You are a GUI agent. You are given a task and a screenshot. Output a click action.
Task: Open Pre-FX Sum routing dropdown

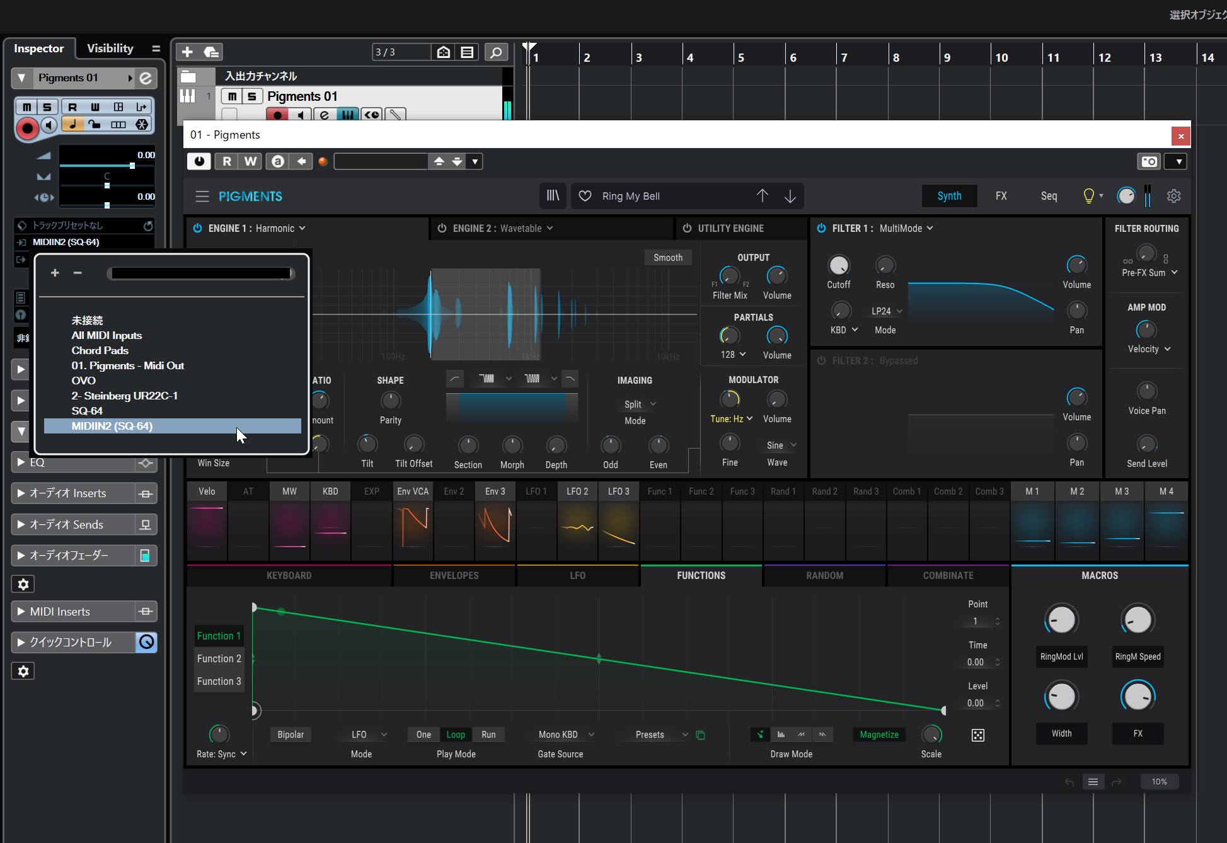(x=1149, y=273)
